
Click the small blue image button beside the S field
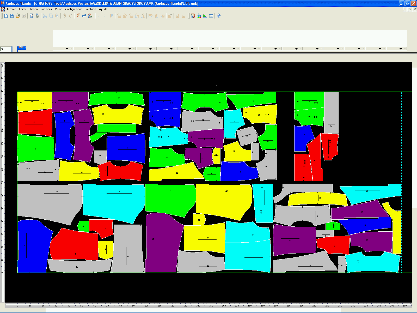click(x=21, y=49)
